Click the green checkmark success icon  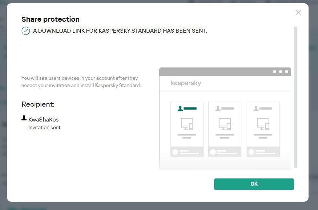point(25,31)
